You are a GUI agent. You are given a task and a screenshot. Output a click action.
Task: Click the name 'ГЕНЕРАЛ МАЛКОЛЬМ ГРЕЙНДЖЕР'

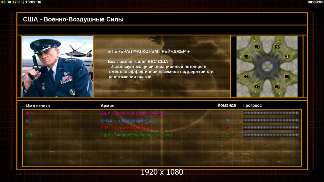click(149, 52)
